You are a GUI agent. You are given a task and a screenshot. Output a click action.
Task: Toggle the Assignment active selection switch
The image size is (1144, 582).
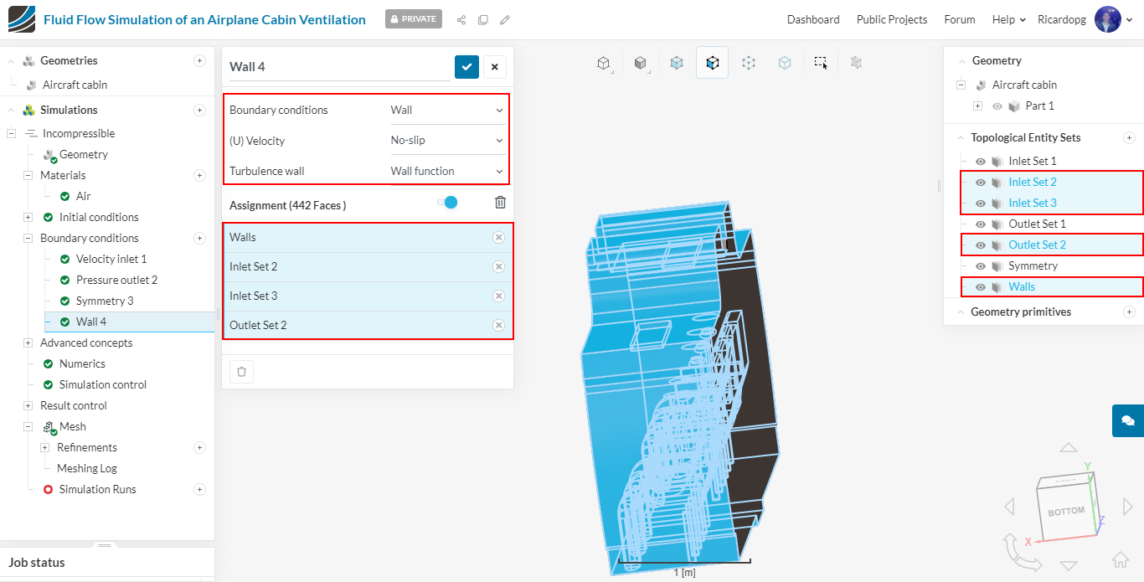(x=448, y=202)
